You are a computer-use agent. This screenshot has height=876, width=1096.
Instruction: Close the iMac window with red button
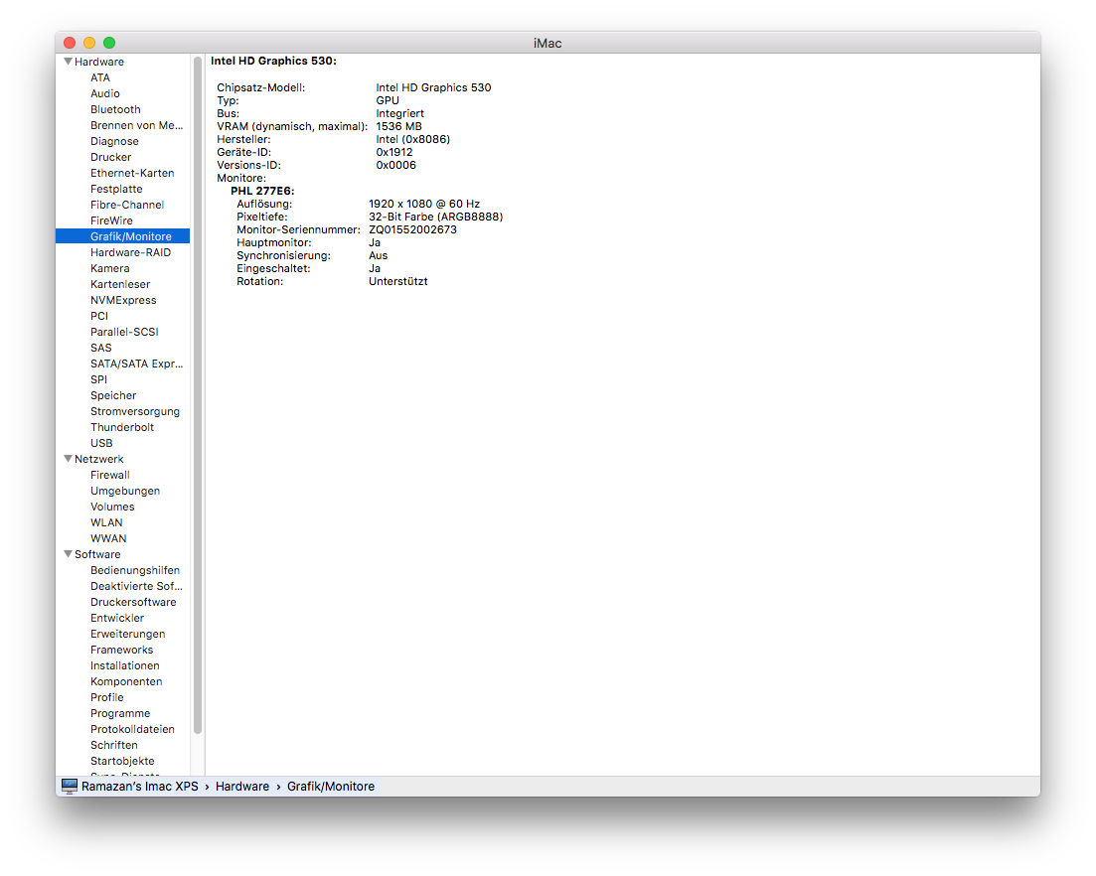pyautogui.click(x=70, y=43)
